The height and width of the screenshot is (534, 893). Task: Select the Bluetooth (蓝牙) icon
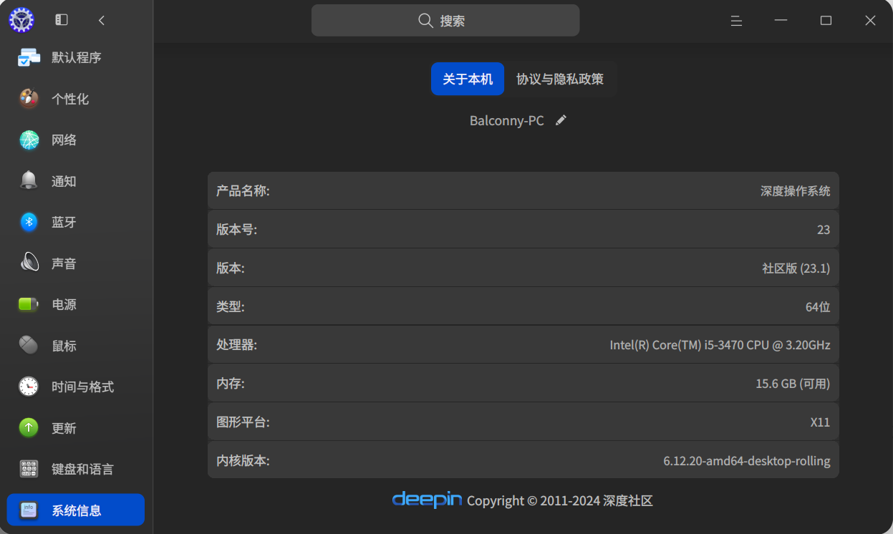click(29, 223)
